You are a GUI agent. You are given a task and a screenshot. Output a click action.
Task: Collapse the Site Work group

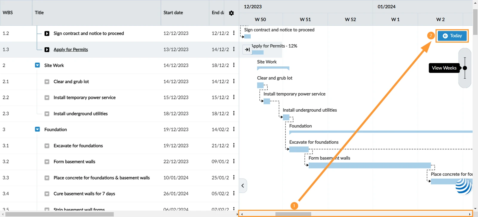point(37,65)
